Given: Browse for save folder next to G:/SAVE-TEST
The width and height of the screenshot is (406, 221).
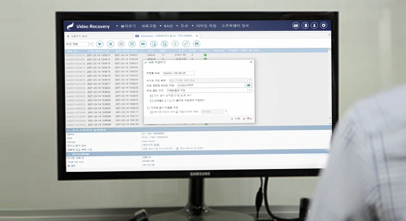Looking at the screenshot, I should click(x=249, y=85).
